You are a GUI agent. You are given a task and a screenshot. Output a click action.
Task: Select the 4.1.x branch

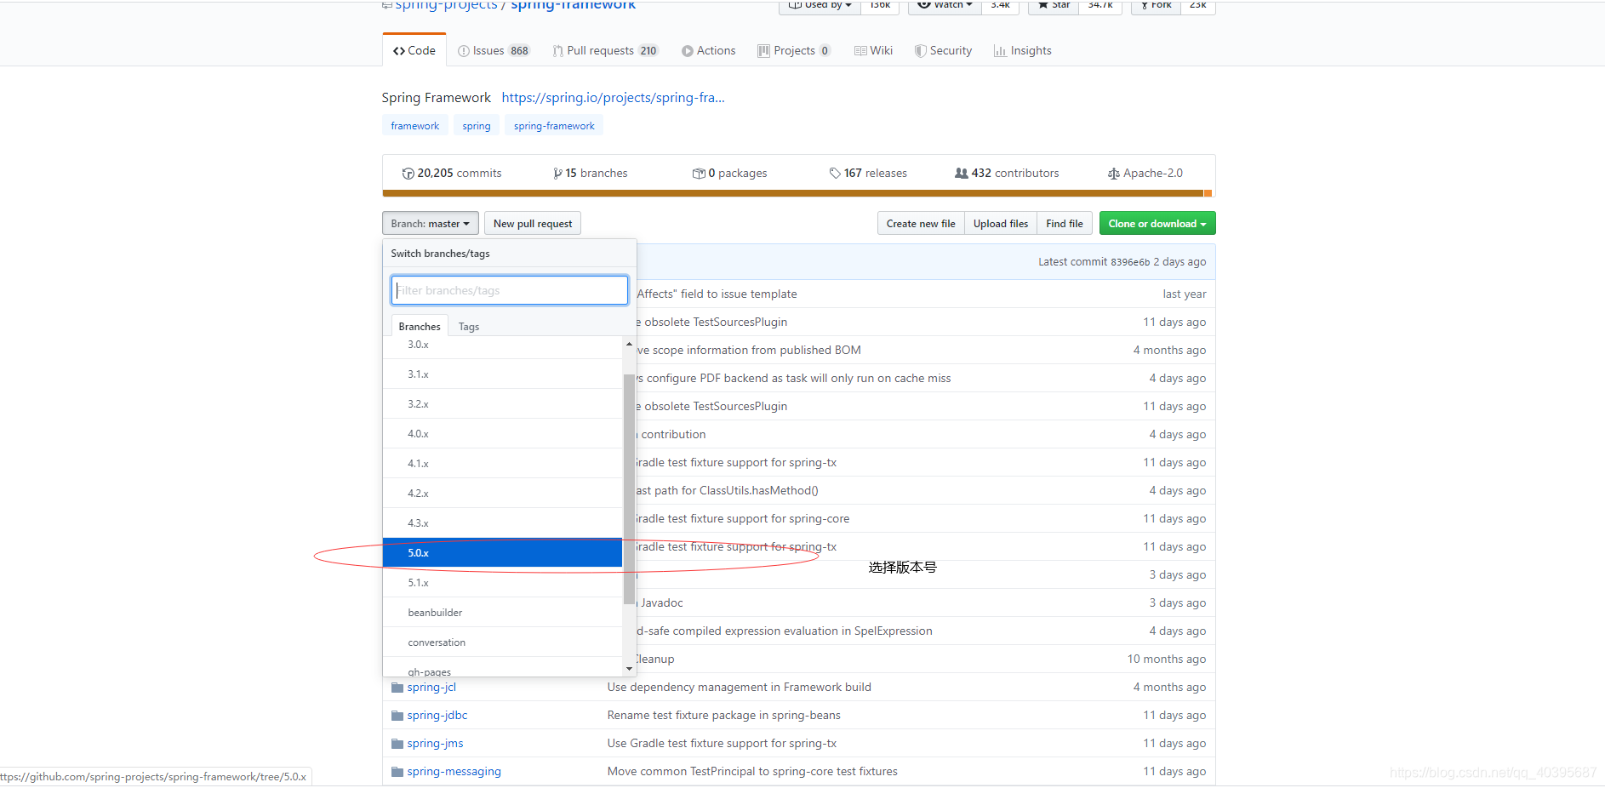coord(503,464)
